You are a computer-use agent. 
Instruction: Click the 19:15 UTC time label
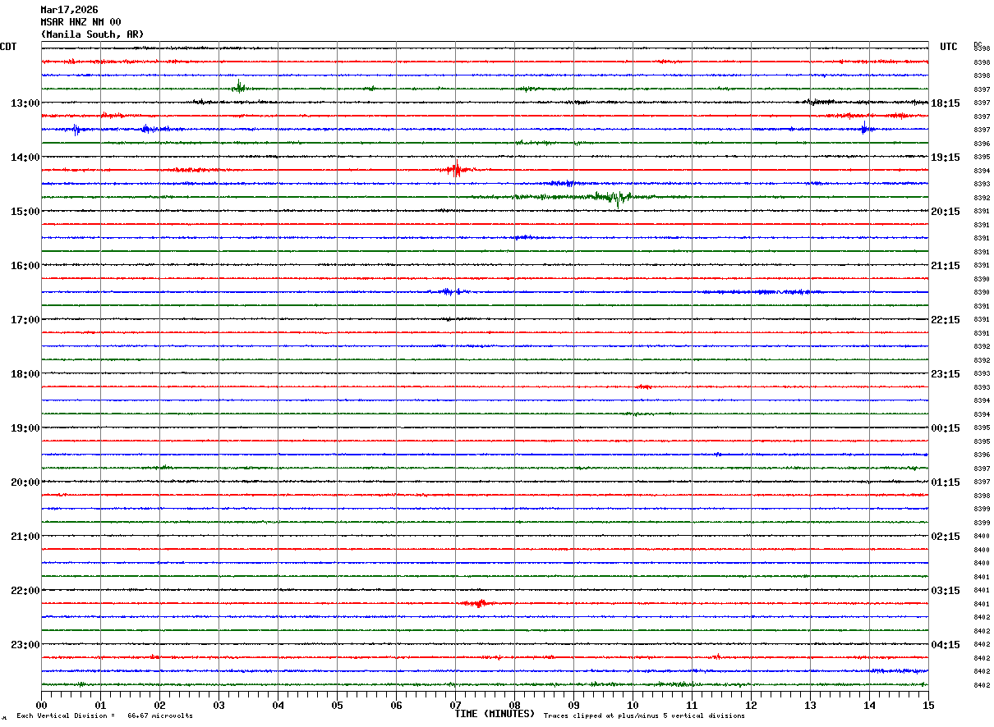coord(946,158)
